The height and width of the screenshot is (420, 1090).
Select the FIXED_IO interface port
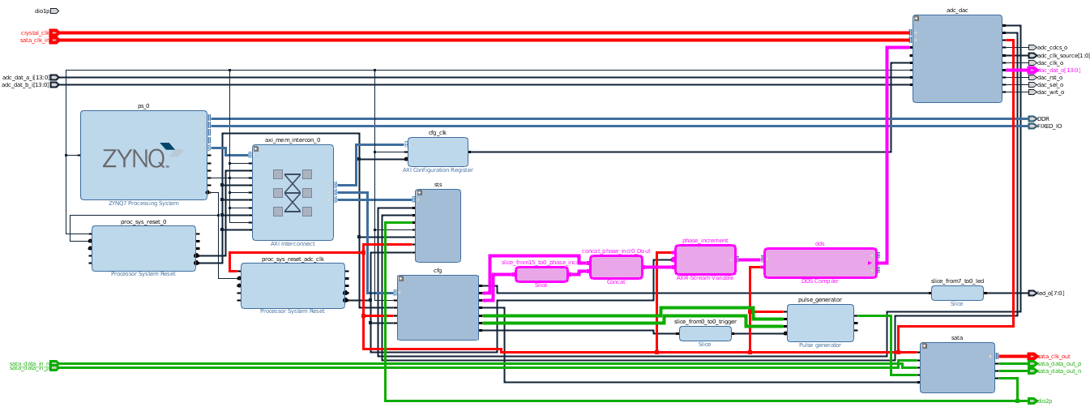point(1032,126)
